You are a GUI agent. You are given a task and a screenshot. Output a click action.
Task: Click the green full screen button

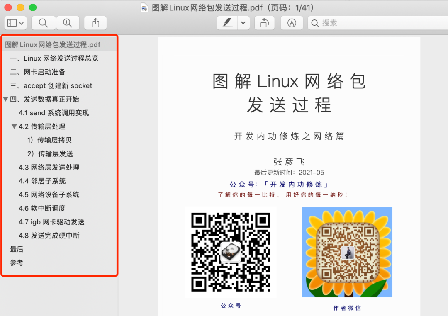click(33, 7)
